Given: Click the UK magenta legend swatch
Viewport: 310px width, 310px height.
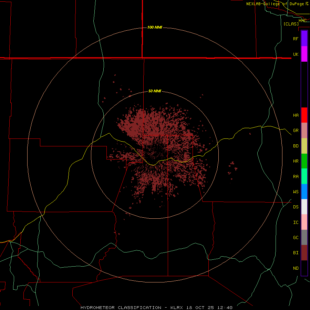Looking at the screenshot, I should 304,54.
